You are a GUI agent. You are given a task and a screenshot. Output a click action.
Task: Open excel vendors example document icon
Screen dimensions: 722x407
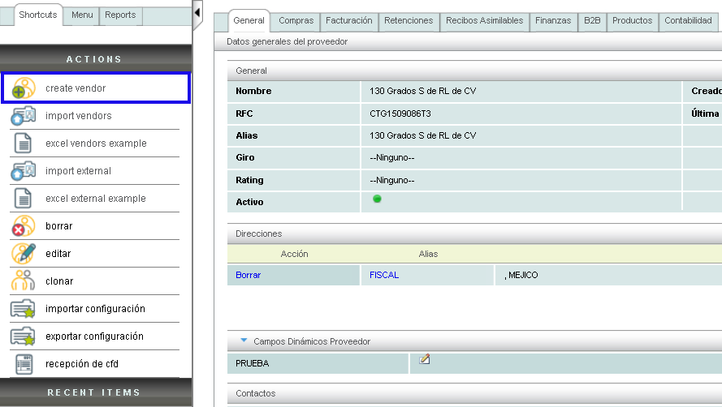coord(24,144)
